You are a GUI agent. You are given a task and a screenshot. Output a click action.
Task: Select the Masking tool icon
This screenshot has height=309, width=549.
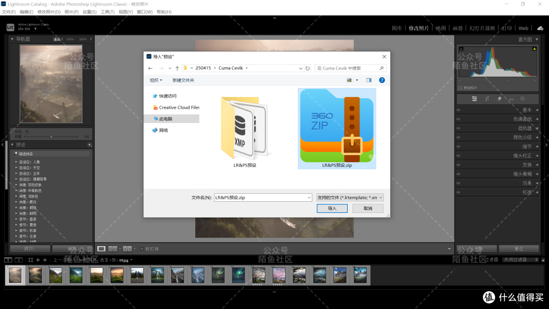(523, 99)
